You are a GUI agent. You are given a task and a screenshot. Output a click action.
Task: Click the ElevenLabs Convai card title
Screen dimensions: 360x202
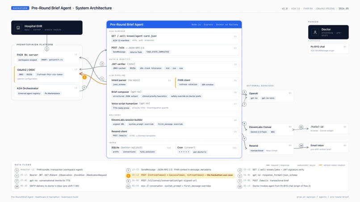pyautogui.click(x=260, y=127)
